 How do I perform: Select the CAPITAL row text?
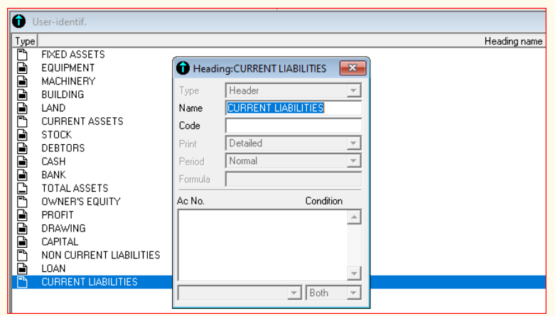[x=60, y=241]
